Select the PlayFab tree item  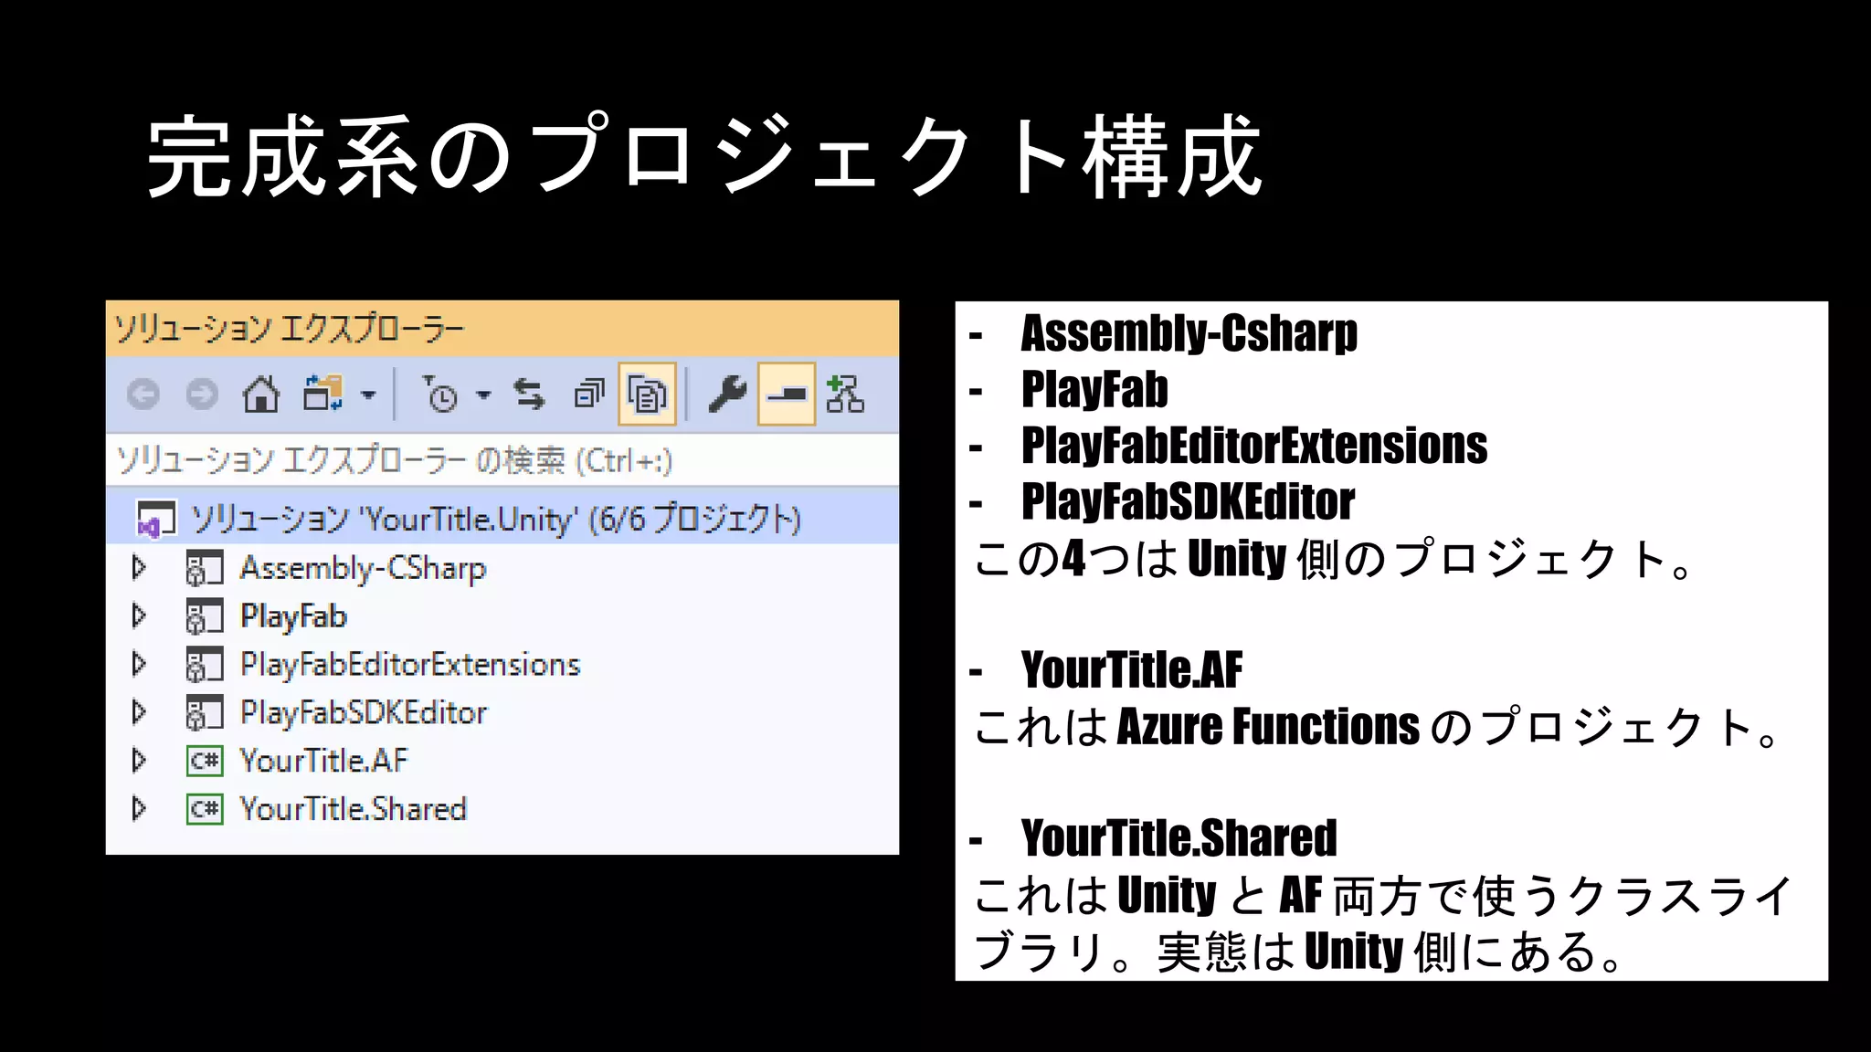click(x=293, y=616)
